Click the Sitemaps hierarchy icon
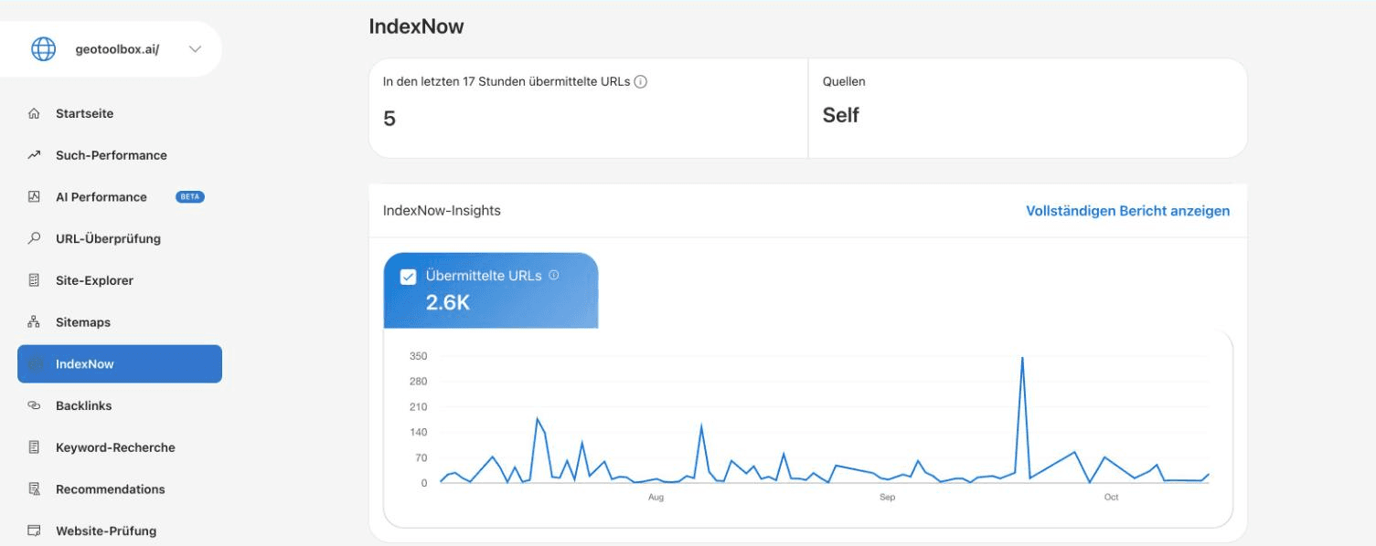Screen dimensions: 1376x546 (34, 322)
